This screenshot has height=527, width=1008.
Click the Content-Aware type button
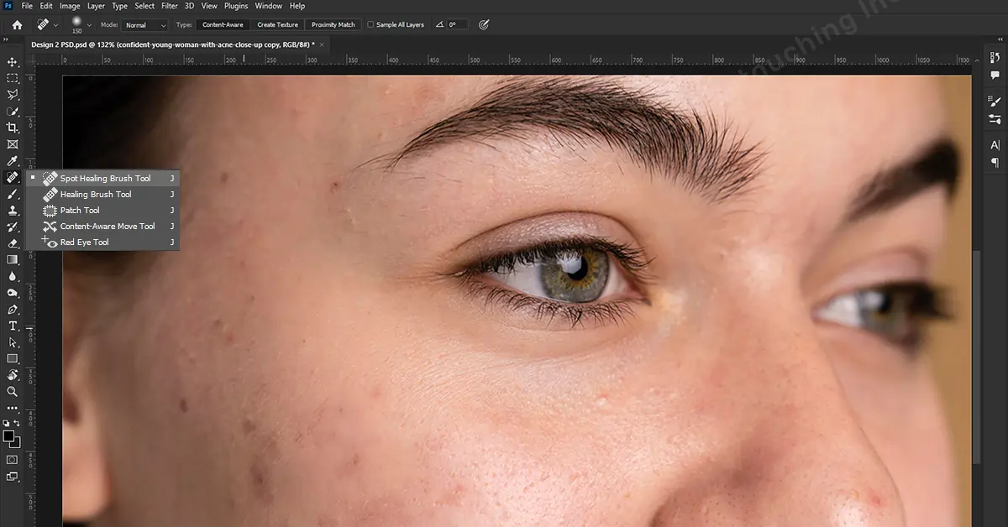click(x=223, y=25)
